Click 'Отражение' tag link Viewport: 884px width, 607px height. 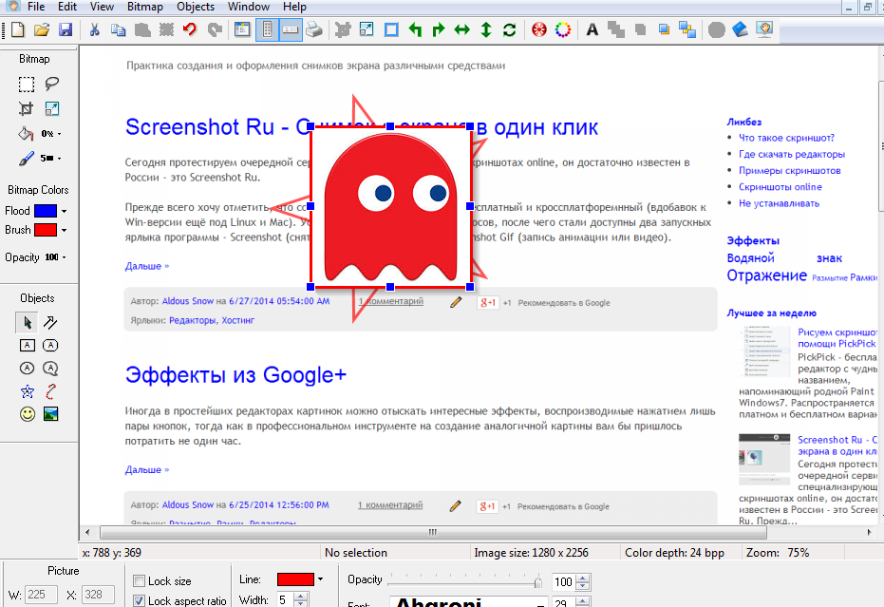click(x=767, y=275)
